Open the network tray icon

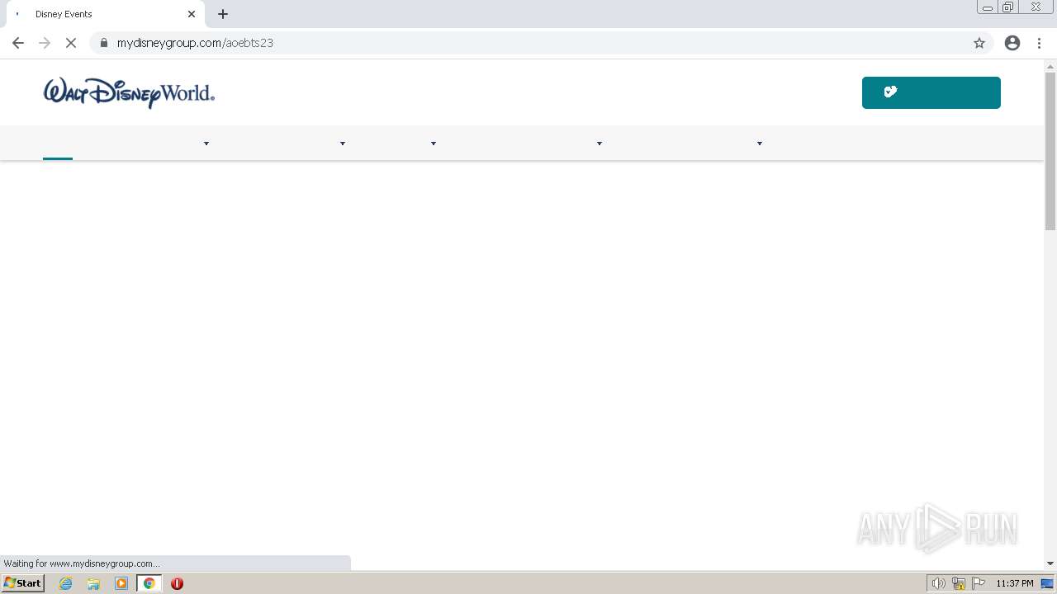[959, 583]
